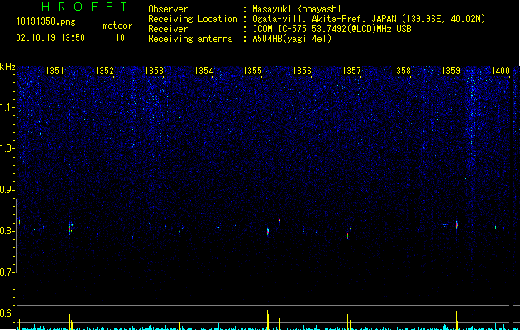
Task: Click the 1352 time marker
Action: [x=104, y=71]
